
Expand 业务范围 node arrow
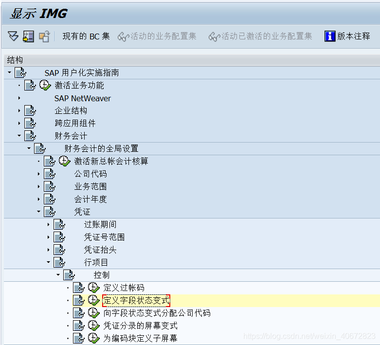point(38,186)
